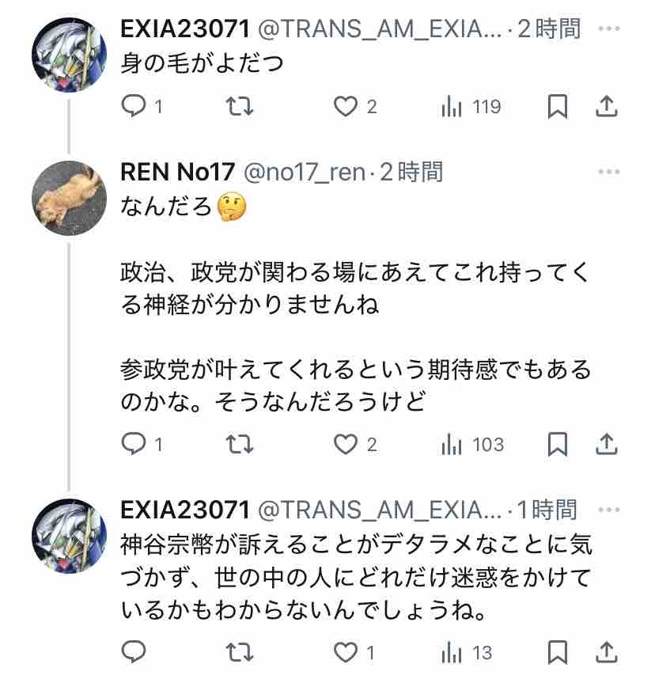Reply to REN No17's tweet
The image size is (655, 683).
pos(141,444)
